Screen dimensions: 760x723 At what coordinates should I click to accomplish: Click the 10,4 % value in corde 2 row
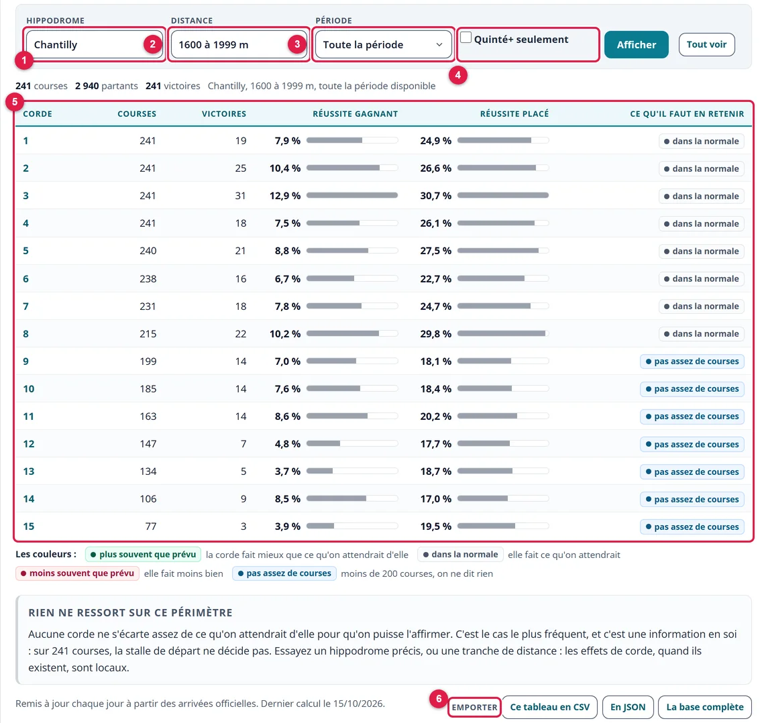285,168
